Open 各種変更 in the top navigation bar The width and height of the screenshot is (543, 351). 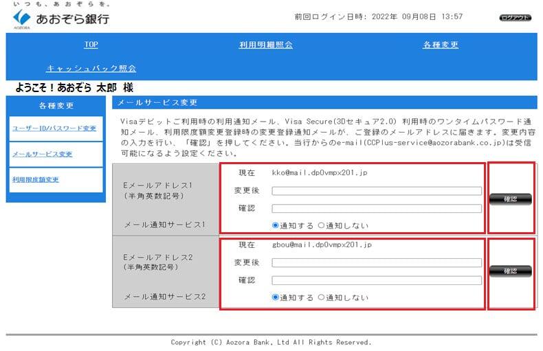coord(440,45)
